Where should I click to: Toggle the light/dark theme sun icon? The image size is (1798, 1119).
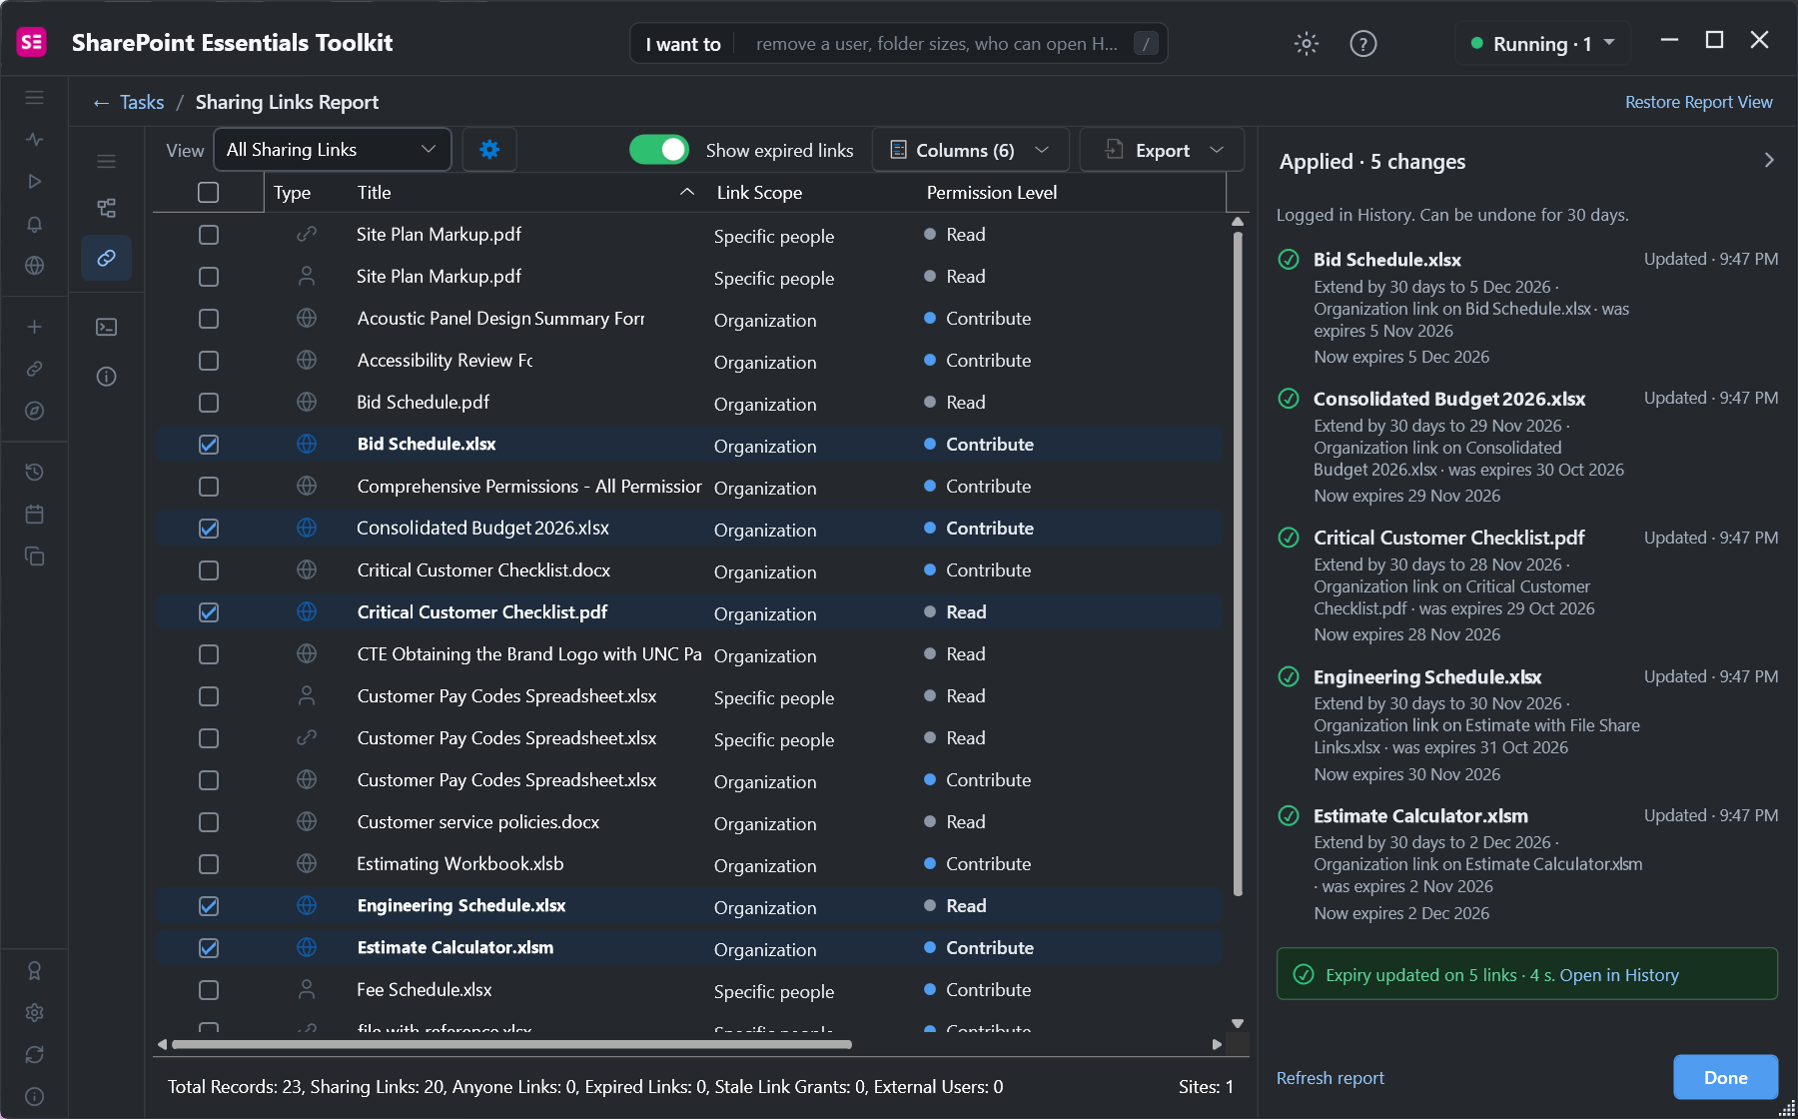tap(1306, 43)
